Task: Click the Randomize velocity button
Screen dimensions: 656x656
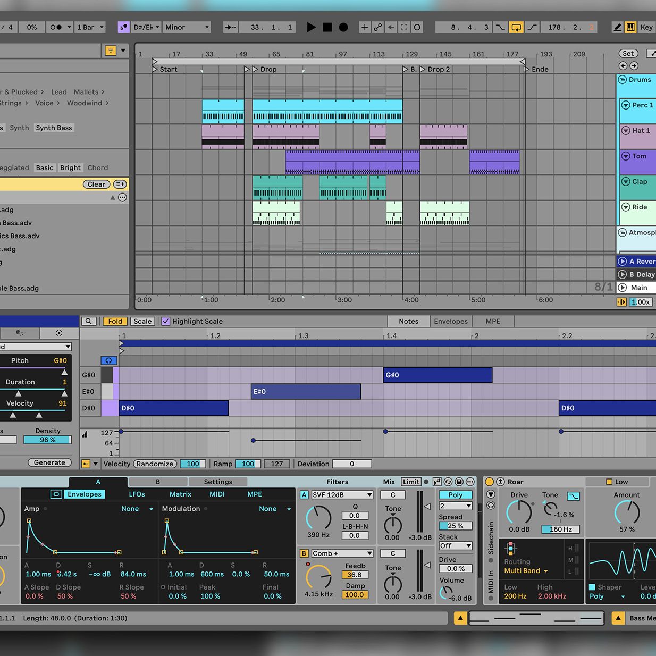Action: pyautogui.click(x=154, y=464)
